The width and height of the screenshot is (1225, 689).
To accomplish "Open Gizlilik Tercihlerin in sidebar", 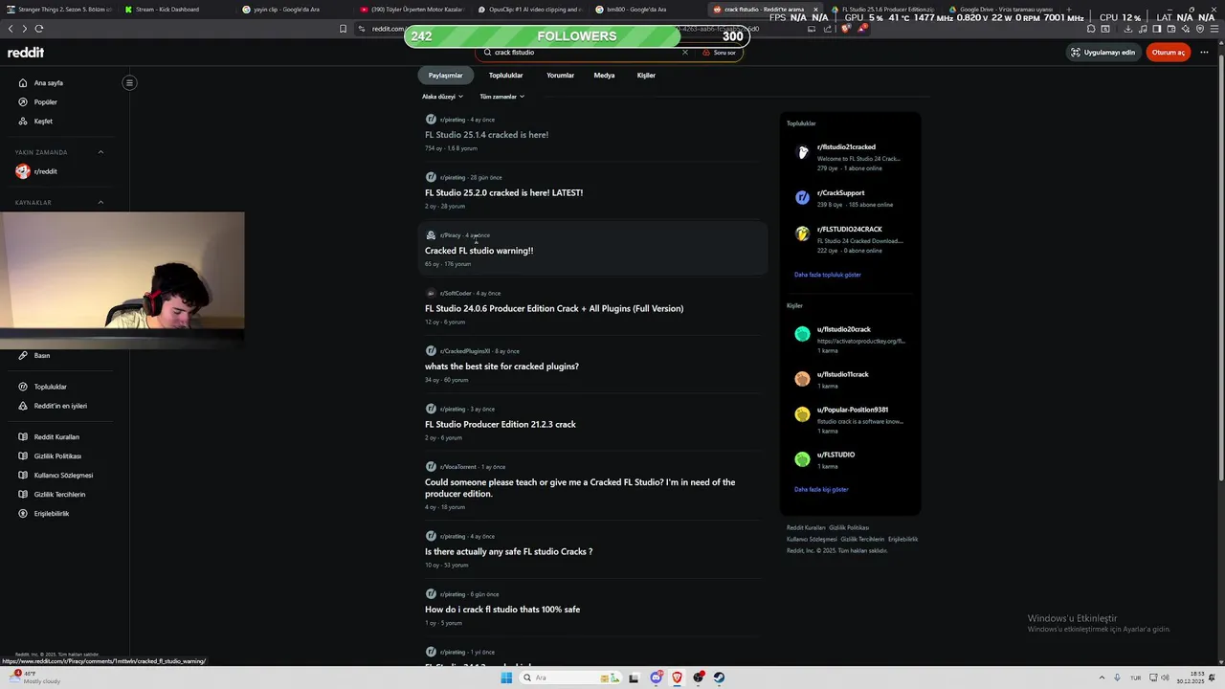I will pos(59,495).
